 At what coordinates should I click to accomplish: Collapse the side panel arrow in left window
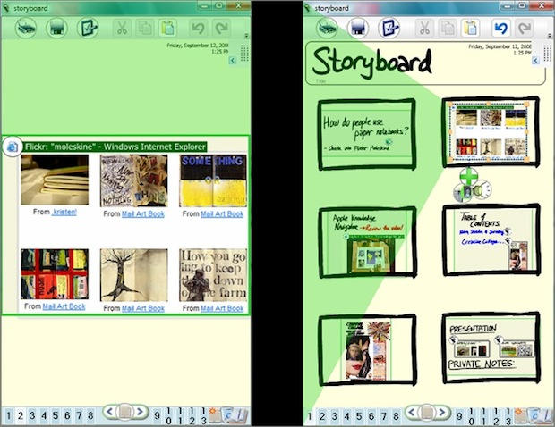[233, 61]
